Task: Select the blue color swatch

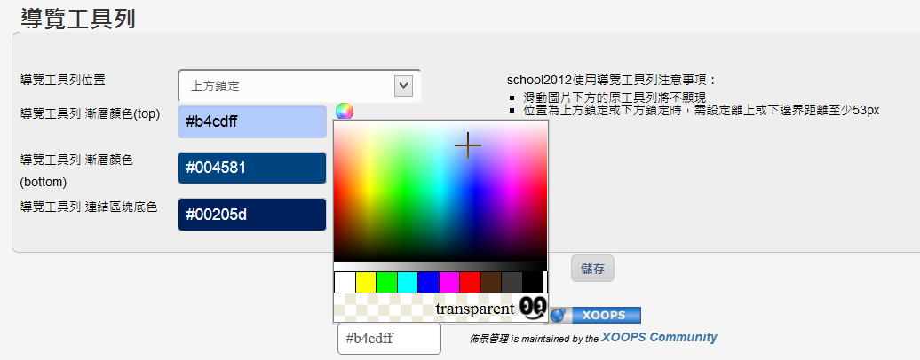Action: (428, 282)
